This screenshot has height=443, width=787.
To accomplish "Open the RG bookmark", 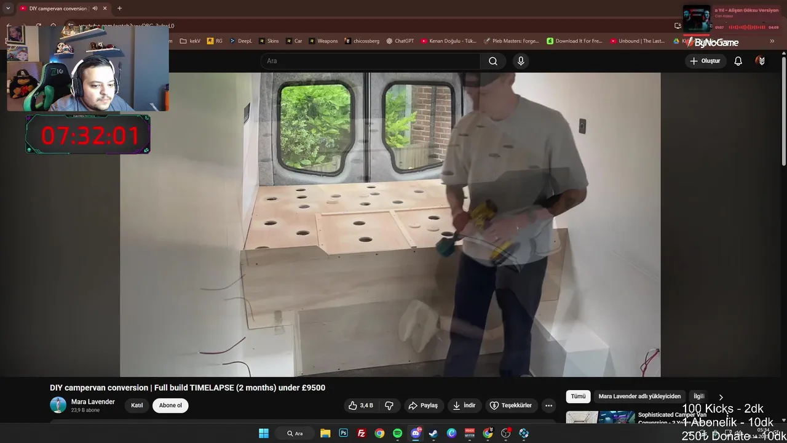I will (215, 41).
